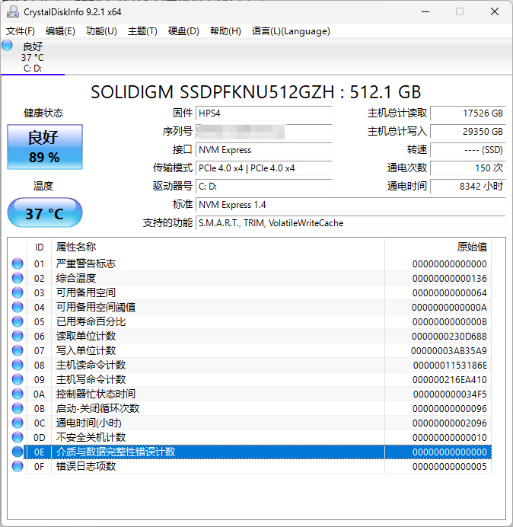This screenshot has height=527, width=513.
Task: Select the 错误日志项数 attribute name
Action: point(86,466)
